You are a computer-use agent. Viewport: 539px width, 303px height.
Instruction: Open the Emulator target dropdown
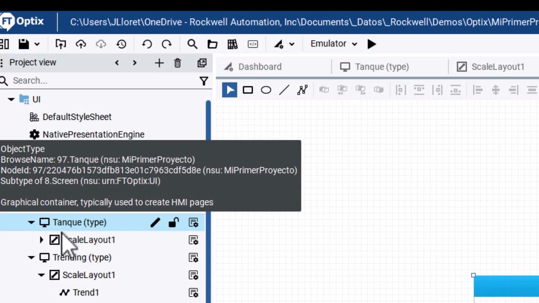point(334,44)
